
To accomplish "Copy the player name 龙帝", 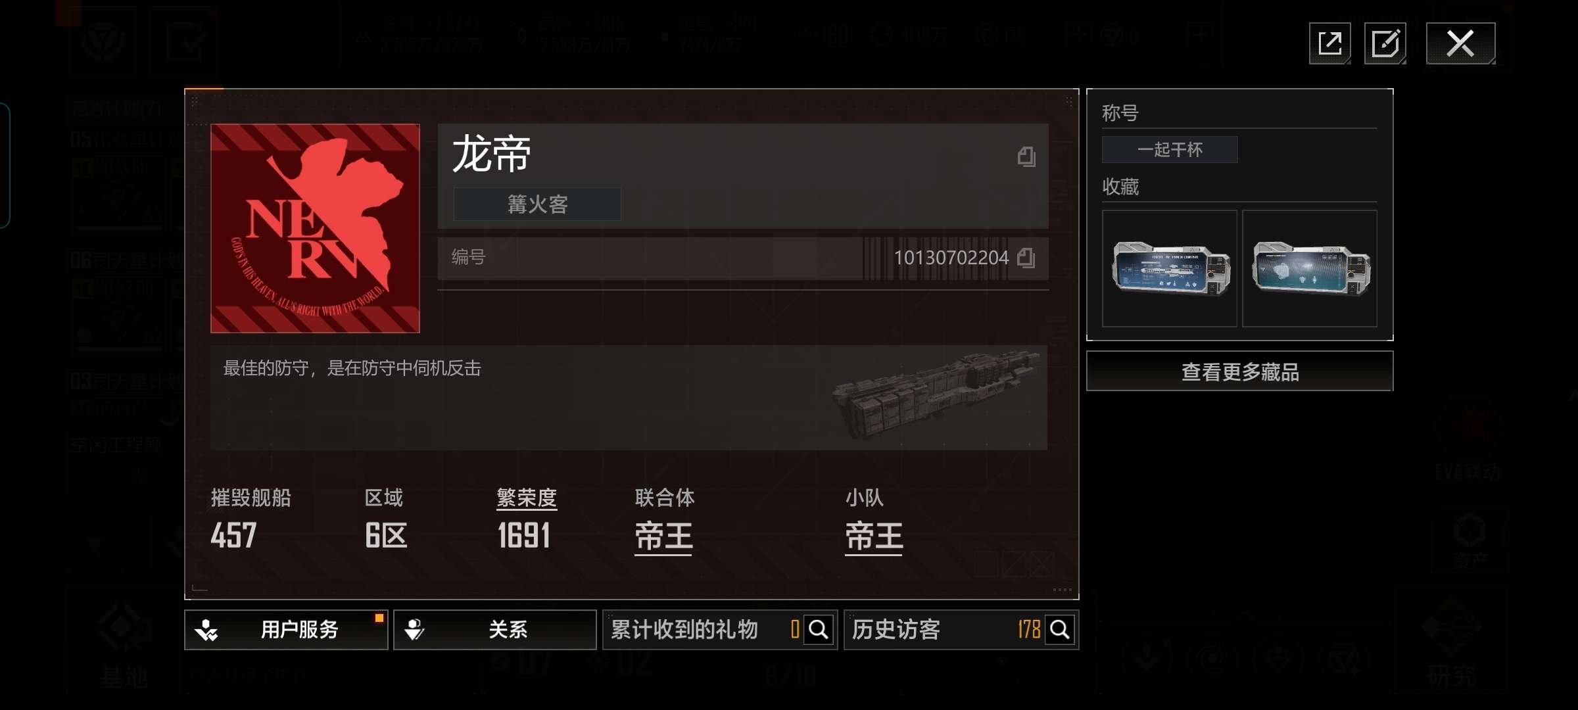I will pyautogui.click(x=1026, y=156).
